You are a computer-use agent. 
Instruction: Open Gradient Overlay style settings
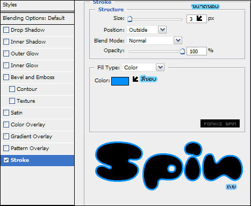pos(37,137)
